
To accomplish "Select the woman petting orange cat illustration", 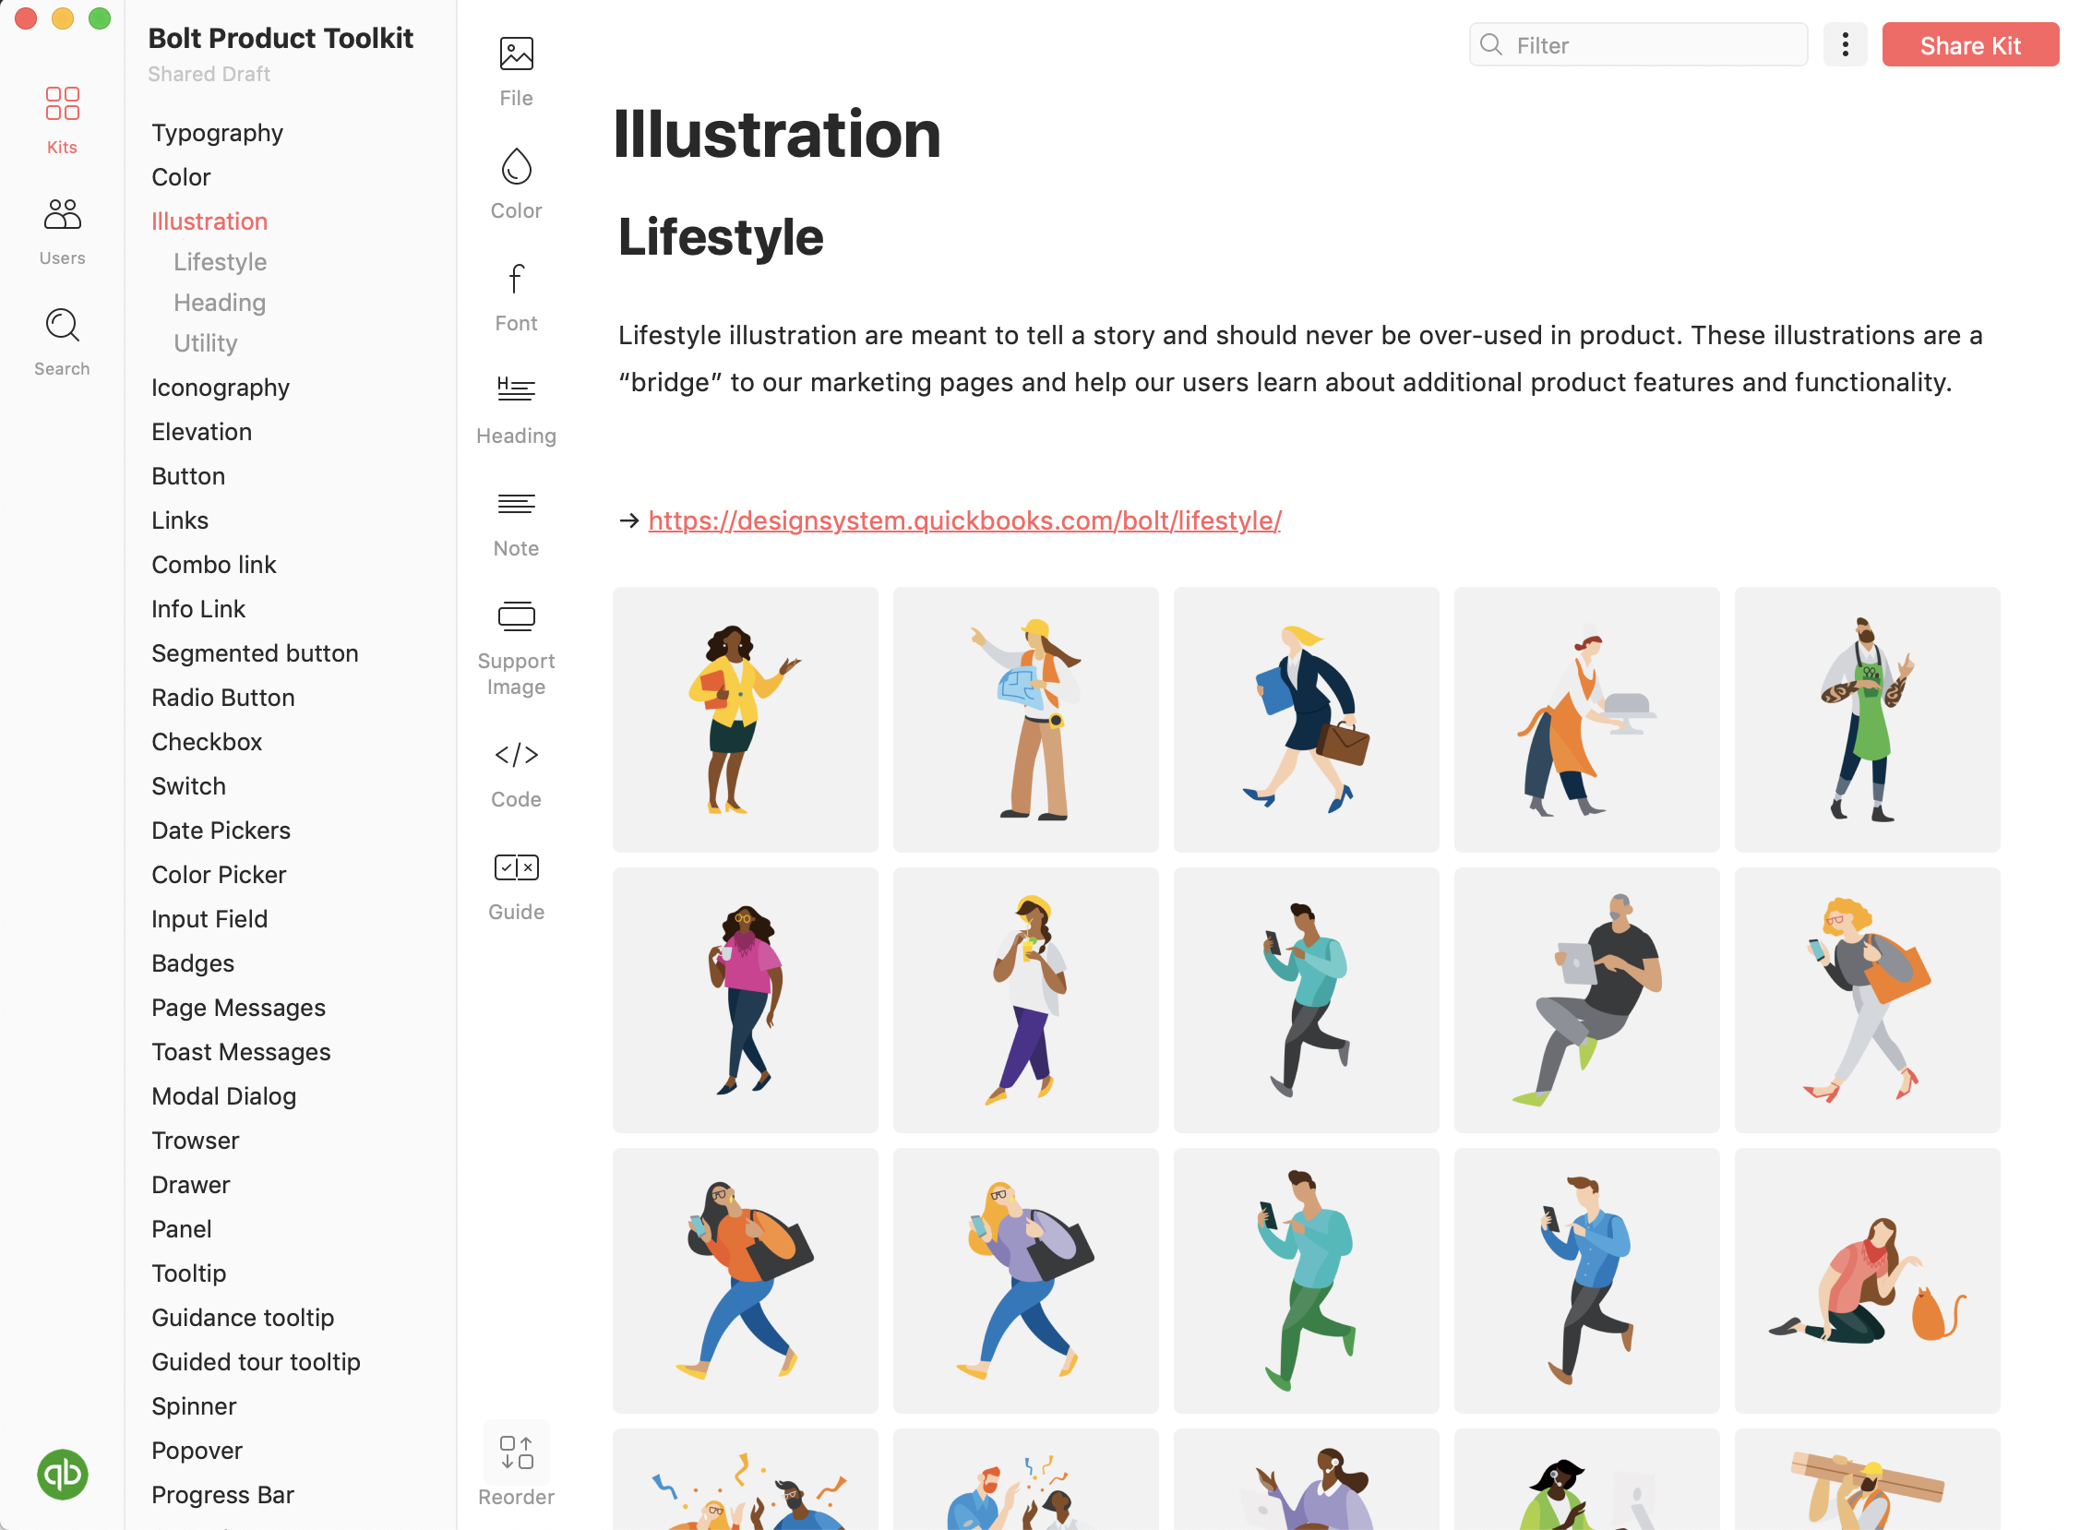I will pyautogui.click(x=1867, y=1281).
